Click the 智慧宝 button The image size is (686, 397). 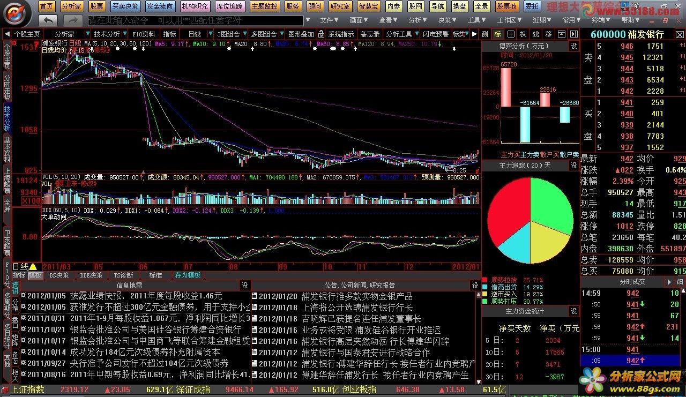point(368,6)
